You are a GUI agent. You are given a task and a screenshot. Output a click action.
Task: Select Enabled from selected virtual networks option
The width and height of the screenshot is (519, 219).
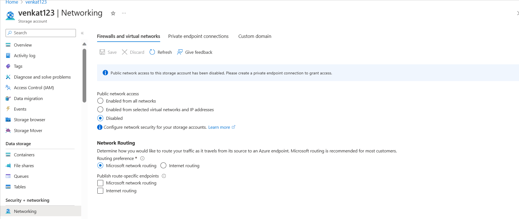100,110
